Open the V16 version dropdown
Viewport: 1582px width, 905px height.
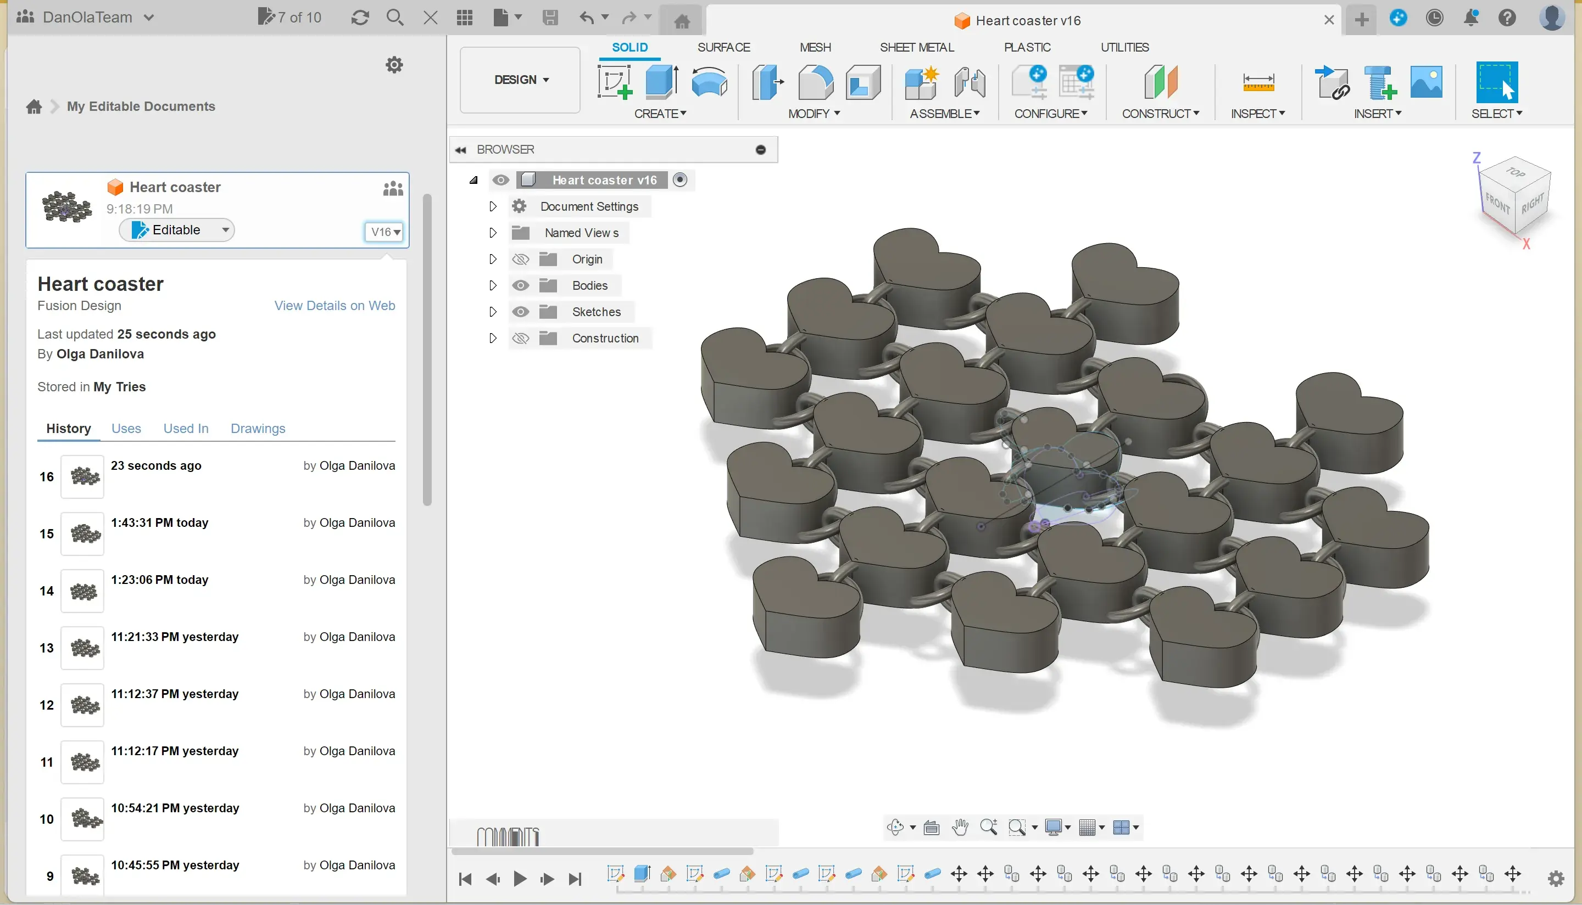tap(385, 232)
